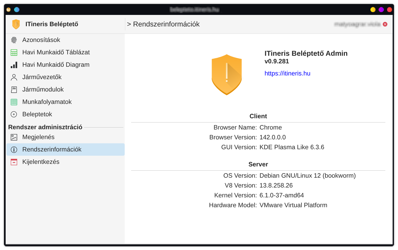This screenshot has width=398, height=250.
Task: Open the Járművezetők section
Action: (x=42, y=77)
